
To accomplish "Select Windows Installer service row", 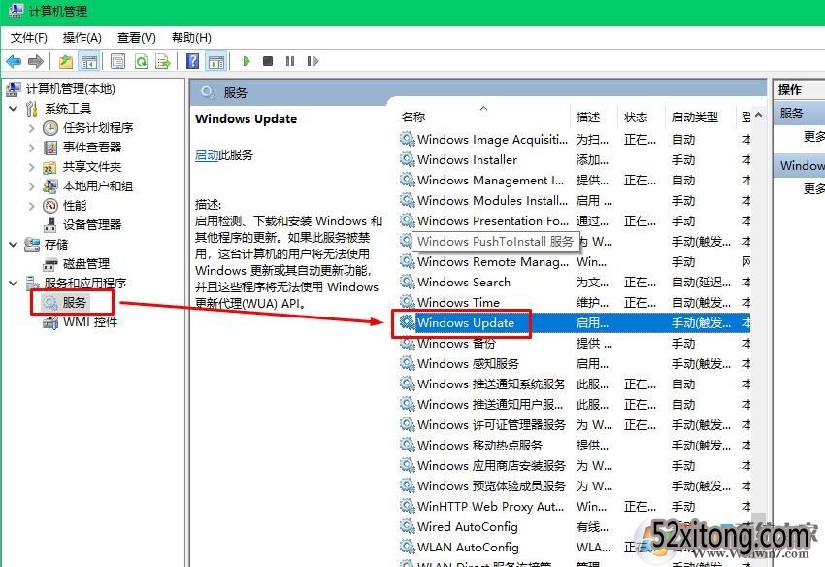I will click(x=574, y=160).
